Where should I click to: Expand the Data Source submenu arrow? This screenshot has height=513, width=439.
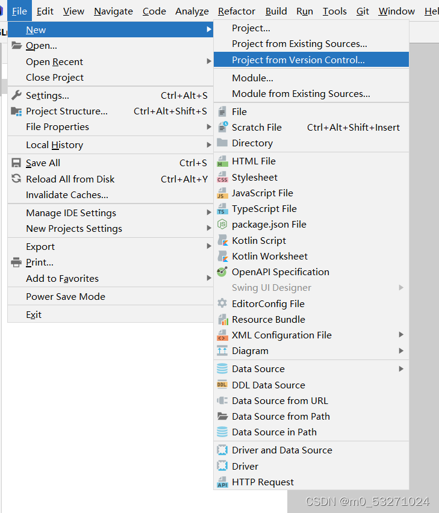coord(400,368)
